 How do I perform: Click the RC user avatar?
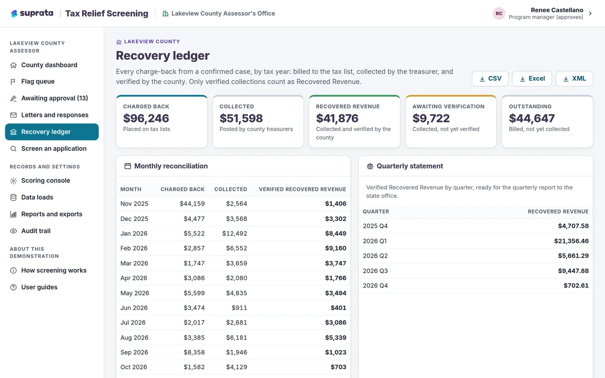499,14
